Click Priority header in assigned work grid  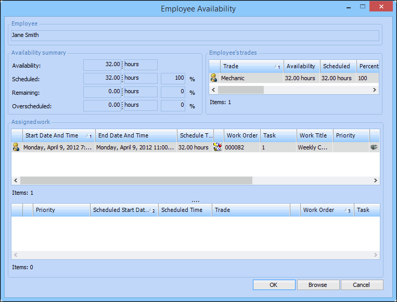coord(351,135)
